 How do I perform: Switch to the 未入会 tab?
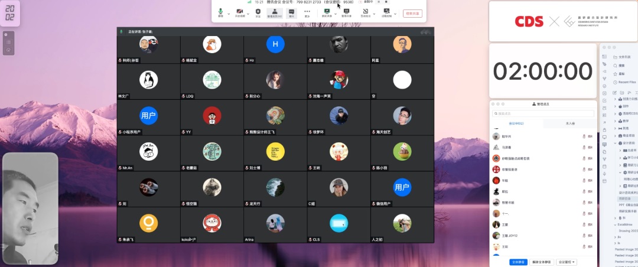point(569,123)
